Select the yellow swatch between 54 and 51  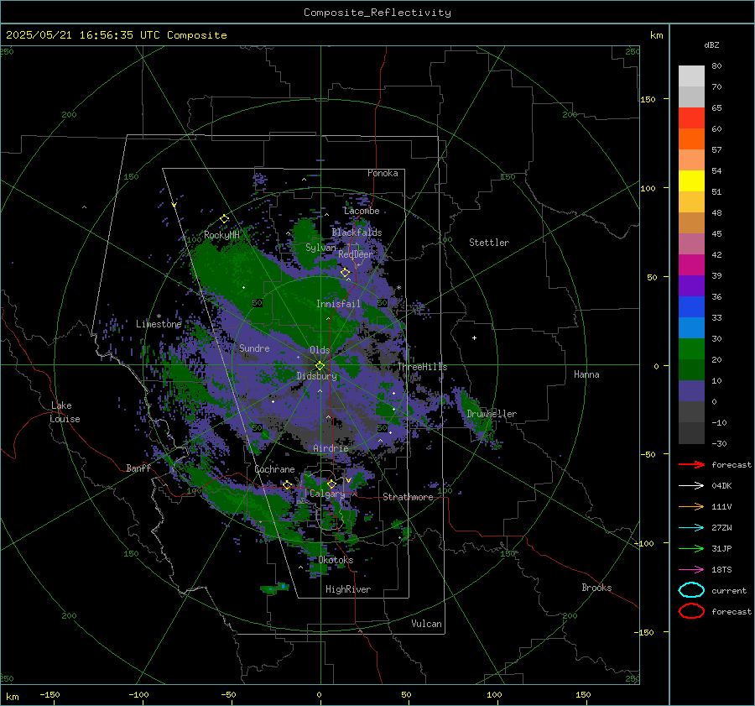coord(691,180)
